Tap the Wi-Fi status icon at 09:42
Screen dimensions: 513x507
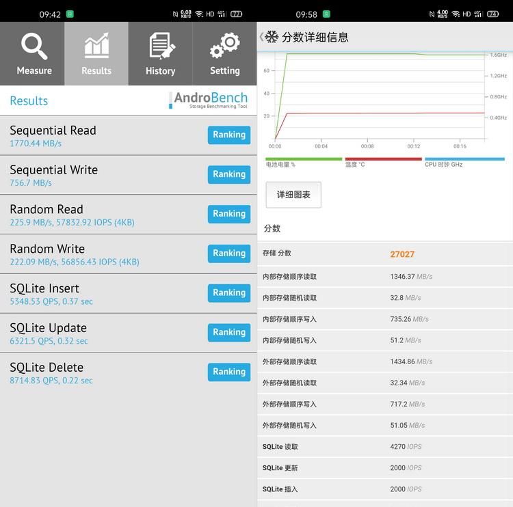[199, 14]
